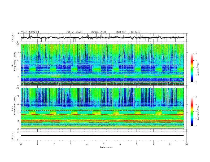The width and height of the screenshot is (210, 162).
Task: Click the ch.1 color bar "log(PSD)(V²/Hz)" label
Action: click(199, 69)
